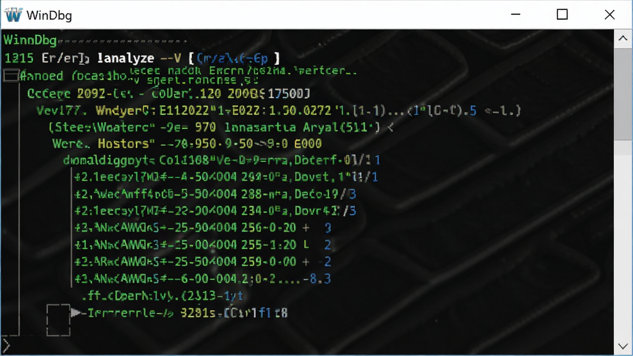Click the scrollbar down arrow
The width and height of the screenshot is (633, 356).
[623, 346]
